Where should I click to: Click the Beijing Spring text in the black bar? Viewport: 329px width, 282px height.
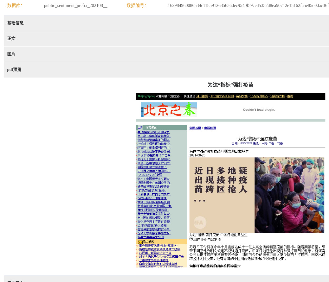pos(146,96)
